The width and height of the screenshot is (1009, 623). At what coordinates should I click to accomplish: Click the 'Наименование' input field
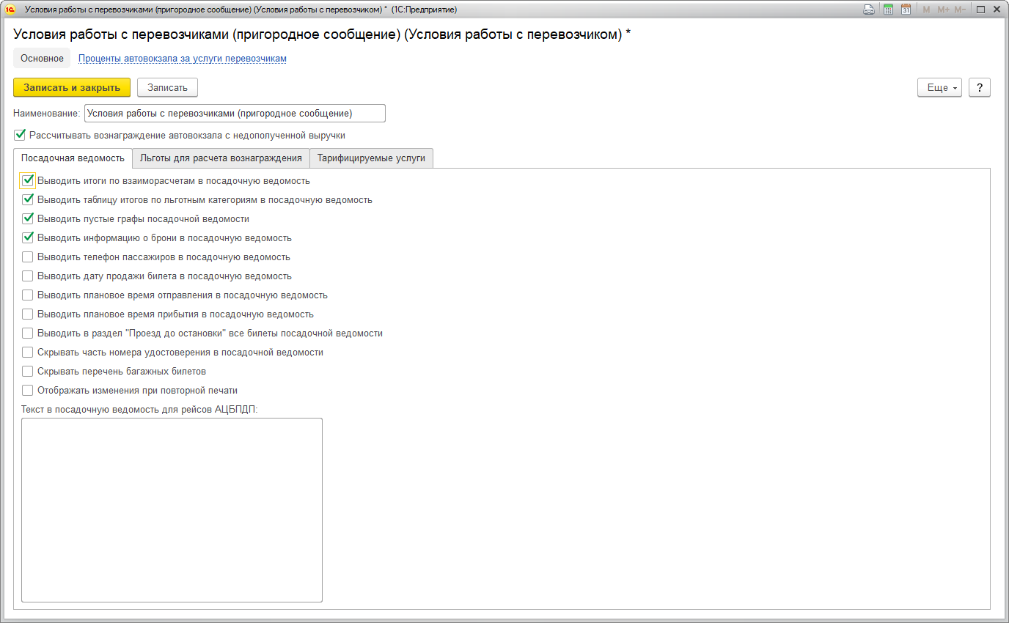pos(235,114)
